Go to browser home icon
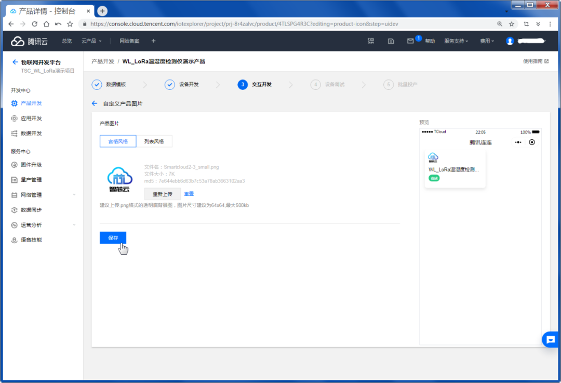 pos(47,24)
